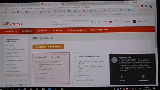Switch to the YouTube browser tab
Image resolution: width=160 pixels, height=90 pixels.
coord(92,3)
